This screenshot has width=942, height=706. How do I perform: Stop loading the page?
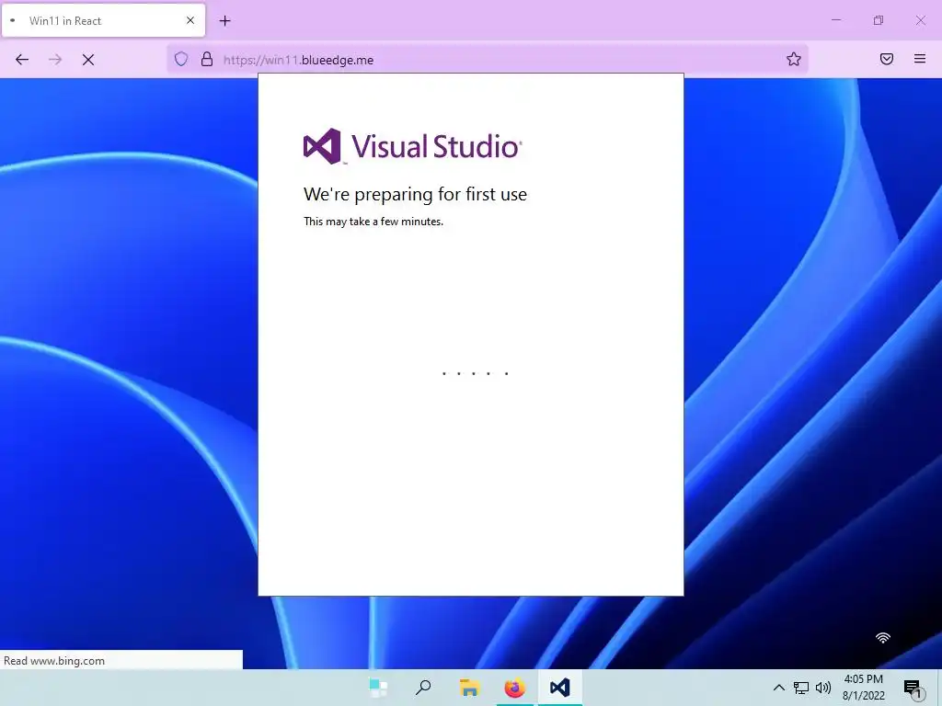[88, 60]
